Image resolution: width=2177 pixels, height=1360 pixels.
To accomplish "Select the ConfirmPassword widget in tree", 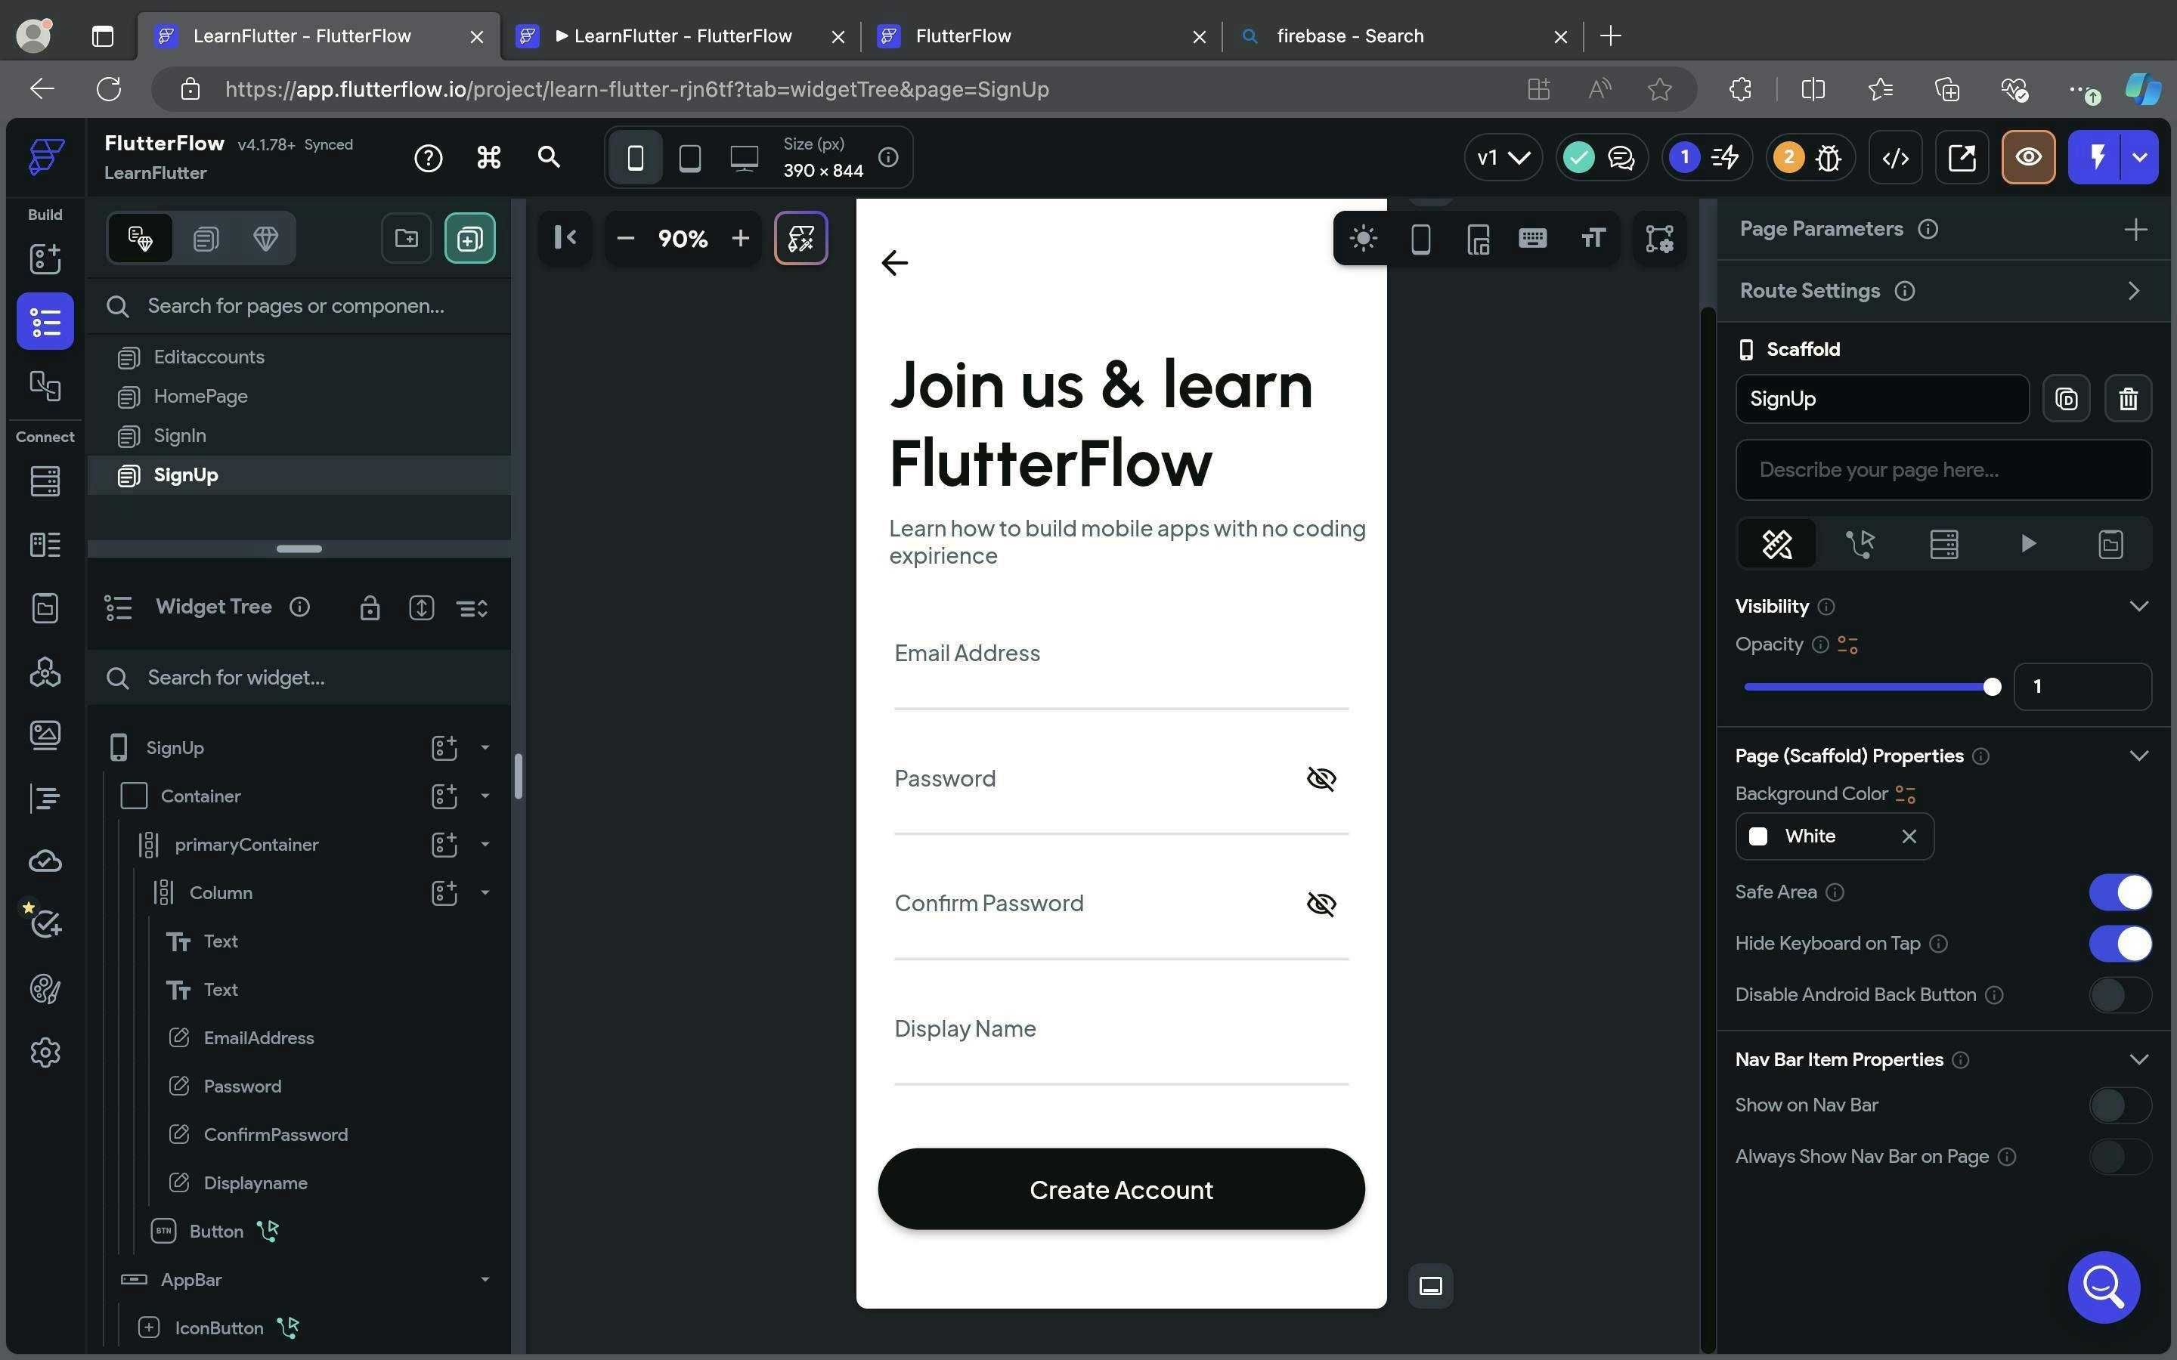I will point(275,1134).
